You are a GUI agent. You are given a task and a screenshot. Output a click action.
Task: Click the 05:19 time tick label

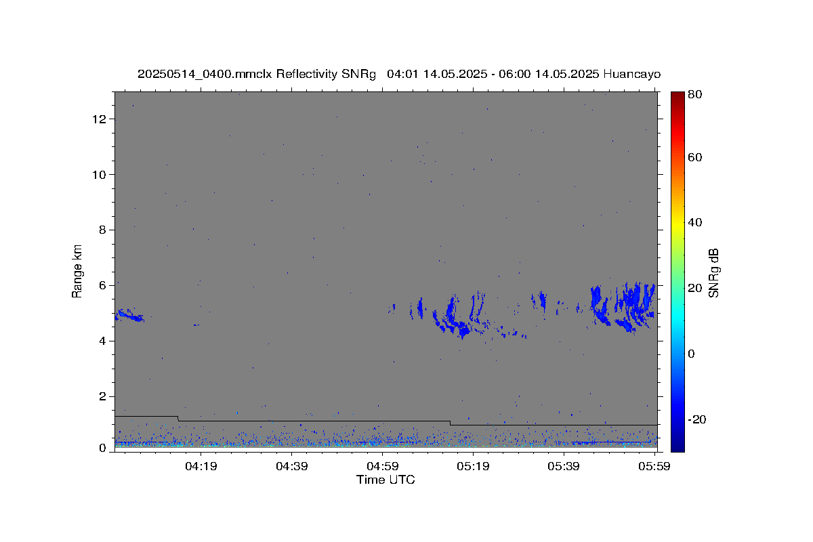[474, 466]
